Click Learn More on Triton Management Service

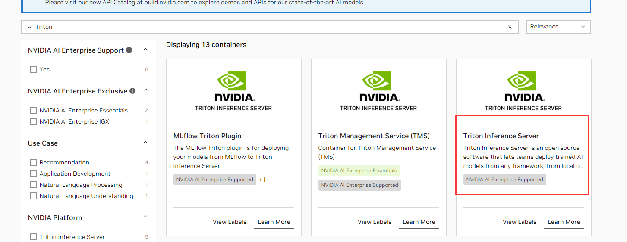(x=419, y=222)
